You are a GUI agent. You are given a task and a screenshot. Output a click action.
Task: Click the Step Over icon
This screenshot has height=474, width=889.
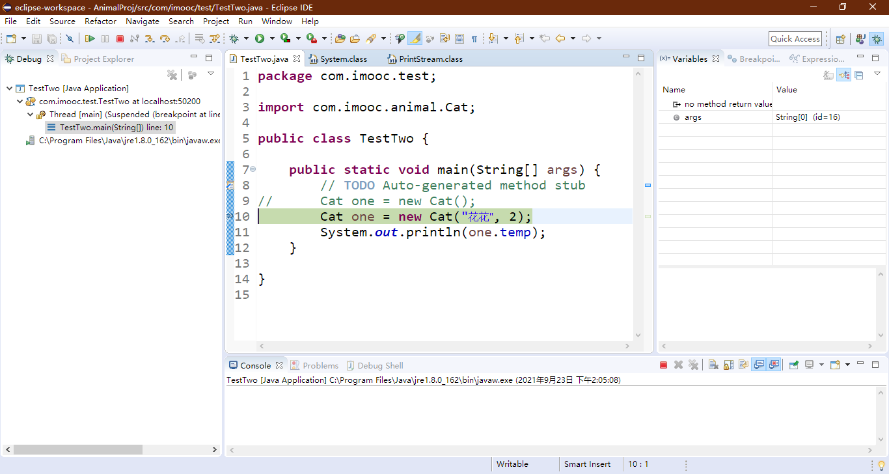click(165, 39)
